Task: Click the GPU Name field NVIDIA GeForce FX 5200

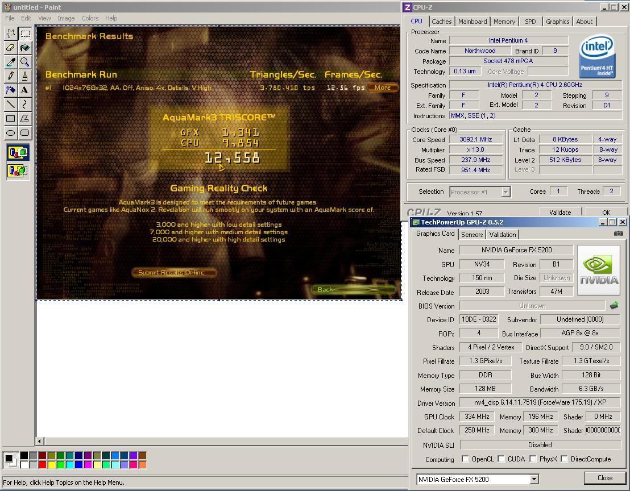Action: (516, 249)
